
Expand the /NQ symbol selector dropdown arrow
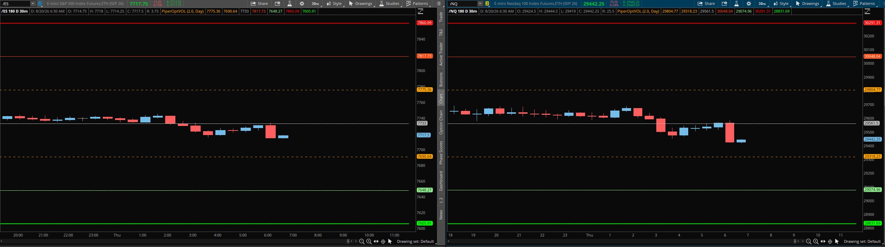tap(480, 3)
